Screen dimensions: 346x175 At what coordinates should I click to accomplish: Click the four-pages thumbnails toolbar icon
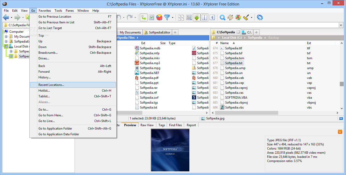181,17
